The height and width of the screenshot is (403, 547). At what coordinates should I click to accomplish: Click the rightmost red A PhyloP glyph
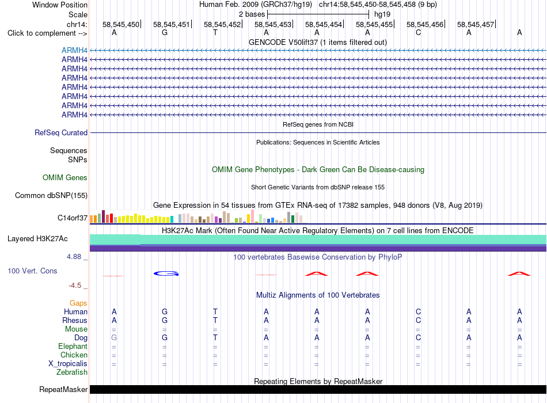point(519,273)
